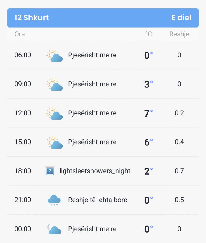Click the 0.7 precipitation value at 18:00

[179, 171]
